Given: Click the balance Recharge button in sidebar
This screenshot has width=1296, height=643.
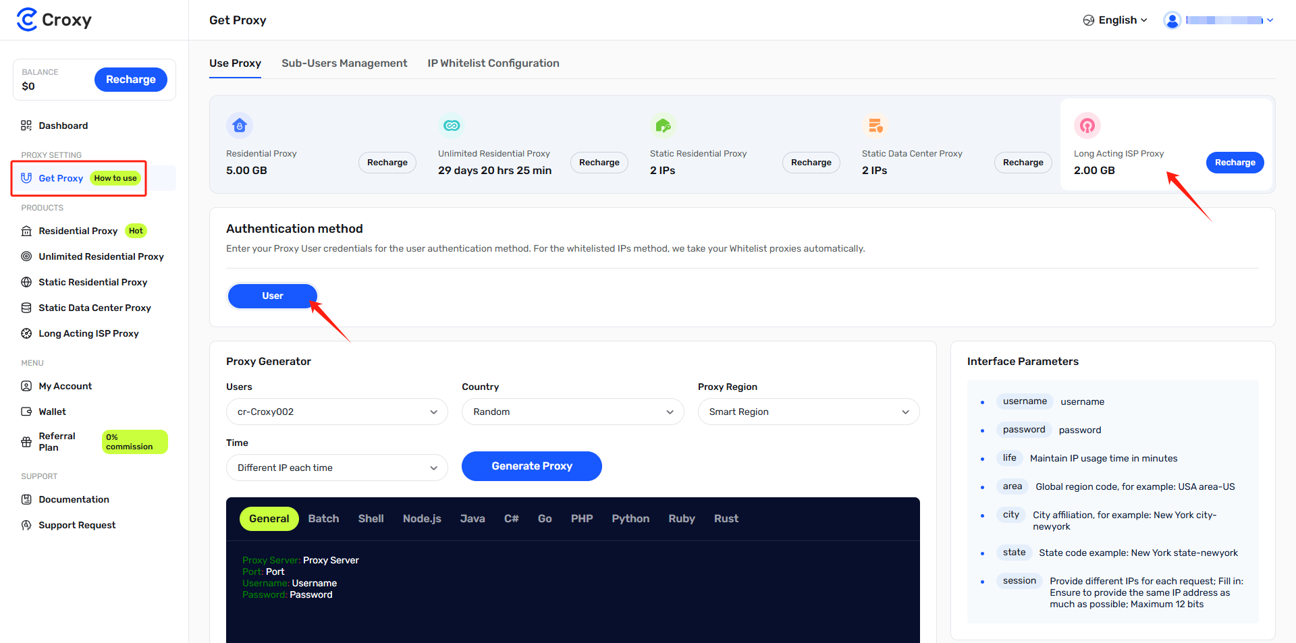Looking at the screenshot, I should click(x=131, y=80).
